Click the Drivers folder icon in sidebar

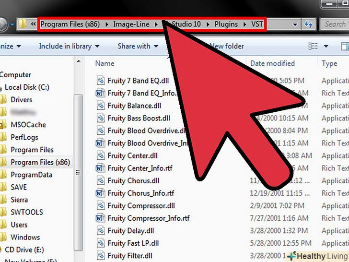click(x=3, y=100)
